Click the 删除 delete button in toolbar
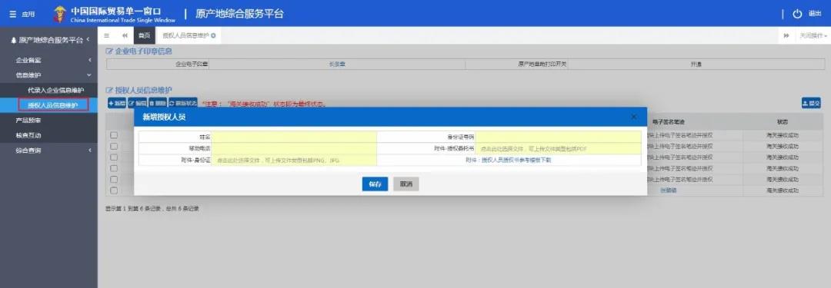This screenshot has width=831, height=288. point(157,103)
